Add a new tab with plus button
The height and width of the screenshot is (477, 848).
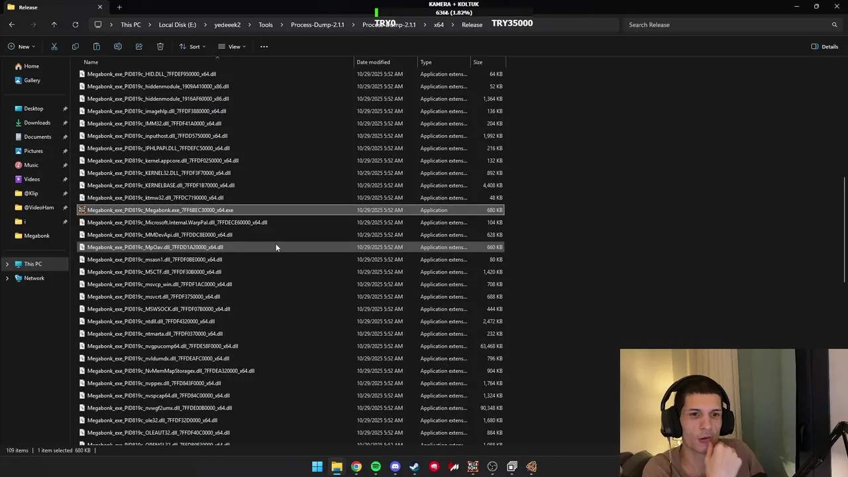pos(119,7)
